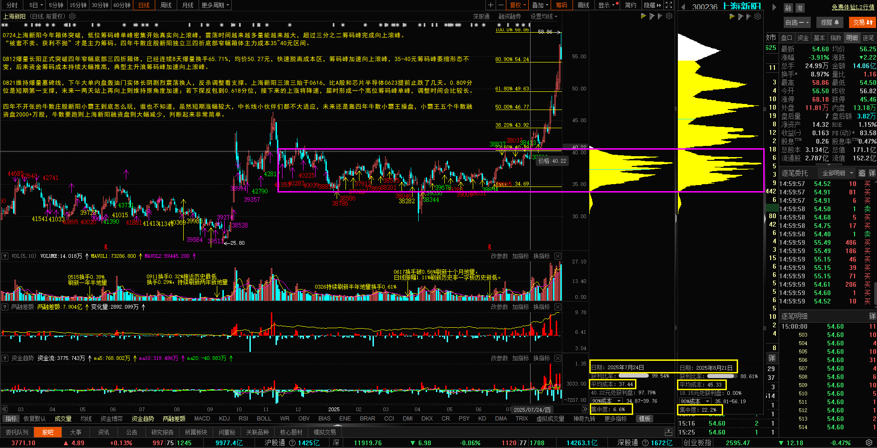Close the 资金趋势 indicator panel
Viewport: 877px width, 448px height.
coord(558,358)
